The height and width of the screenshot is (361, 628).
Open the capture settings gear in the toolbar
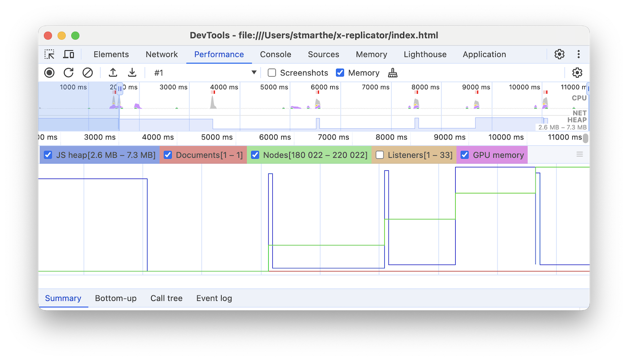coord(577,72)
